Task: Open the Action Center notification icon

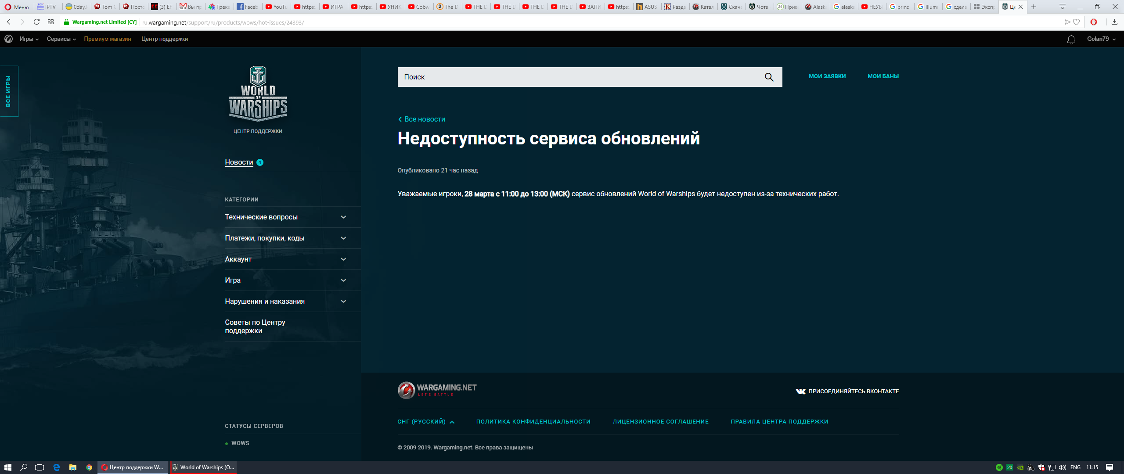Action: (x=1110, y=467)
